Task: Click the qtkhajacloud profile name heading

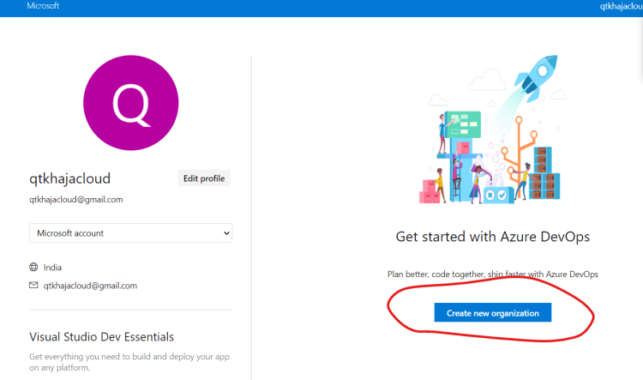Action: click(x=69, y=178)
